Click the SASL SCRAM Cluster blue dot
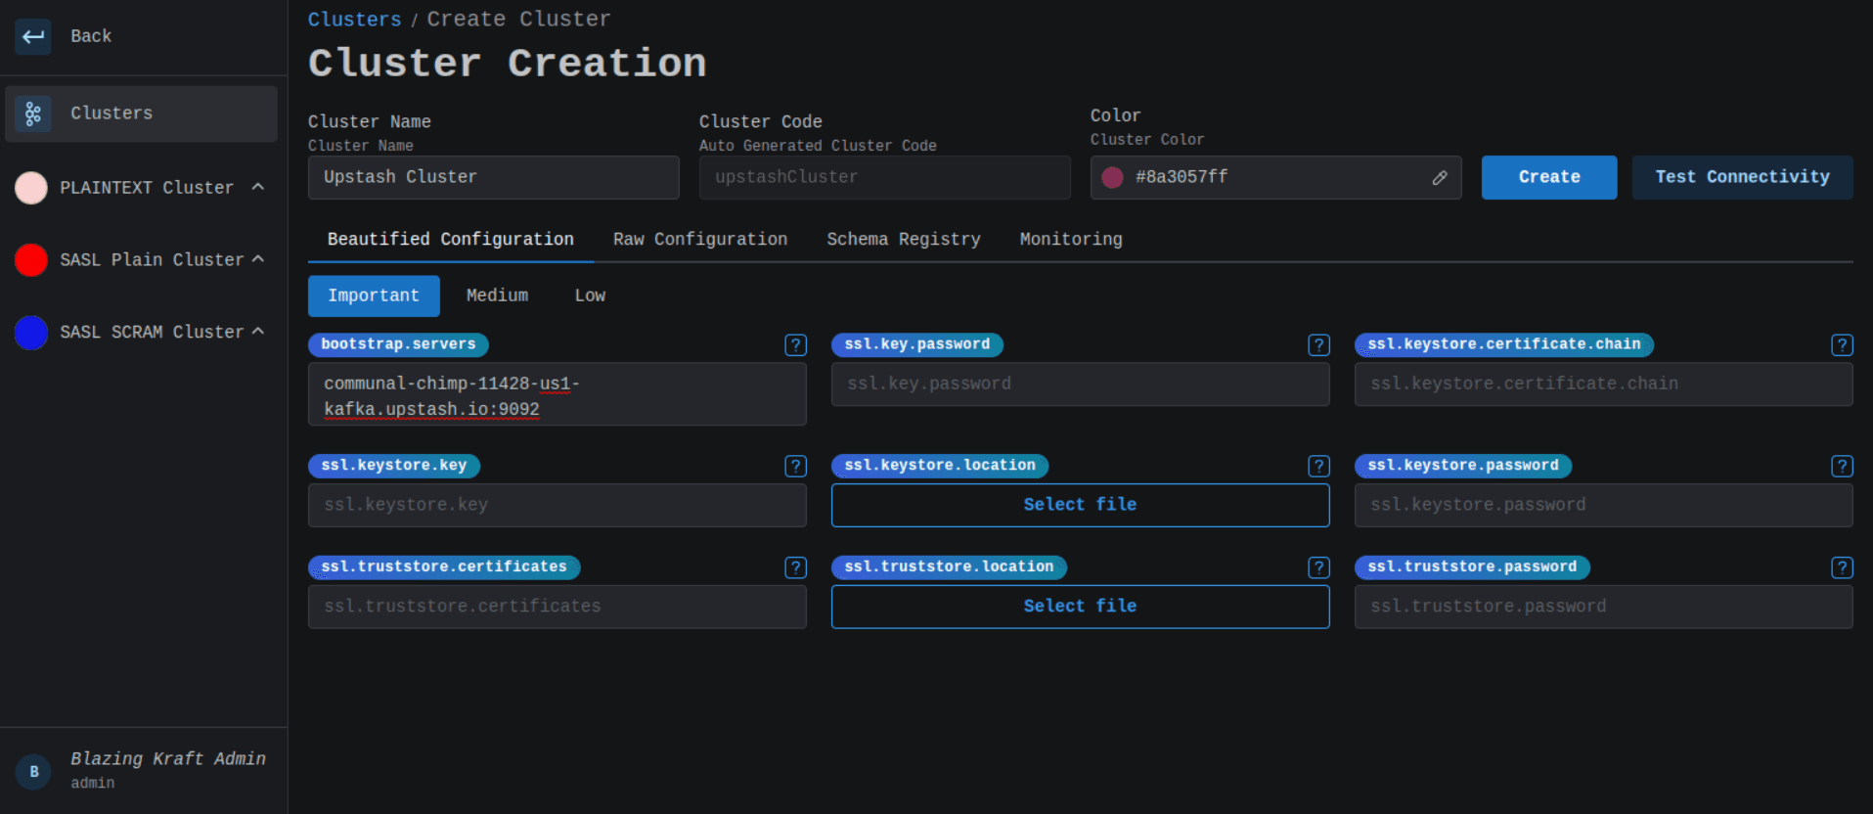1873x814 pixels. click(x=31, y=332)
